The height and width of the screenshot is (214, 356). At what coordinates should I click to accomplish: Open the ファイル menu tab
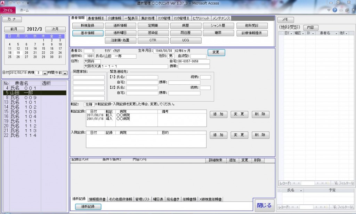8,10
